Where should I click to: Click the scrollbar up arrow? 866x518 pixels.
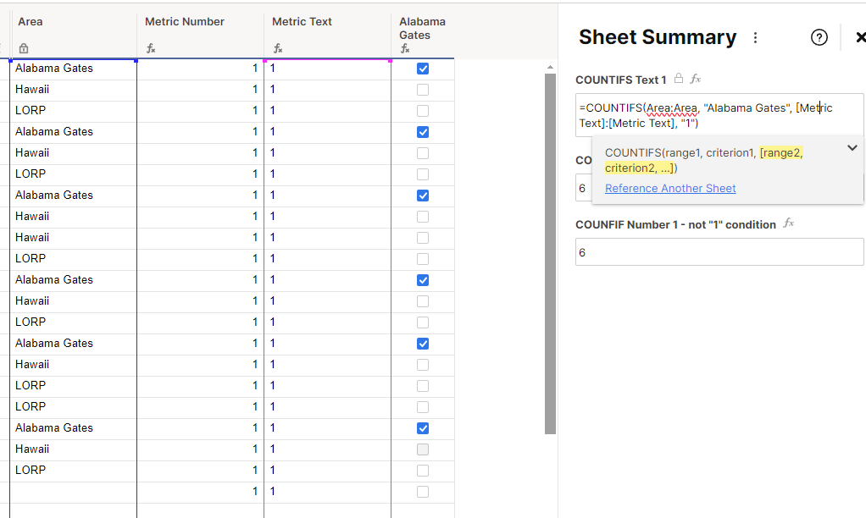point(550,68)
